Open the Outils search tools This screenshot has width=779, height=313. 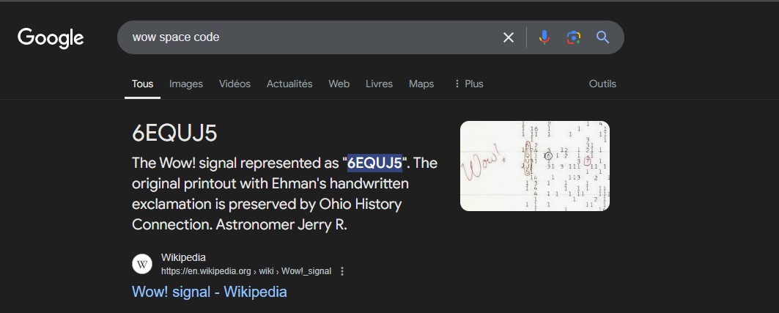click(x=602, y=84)
